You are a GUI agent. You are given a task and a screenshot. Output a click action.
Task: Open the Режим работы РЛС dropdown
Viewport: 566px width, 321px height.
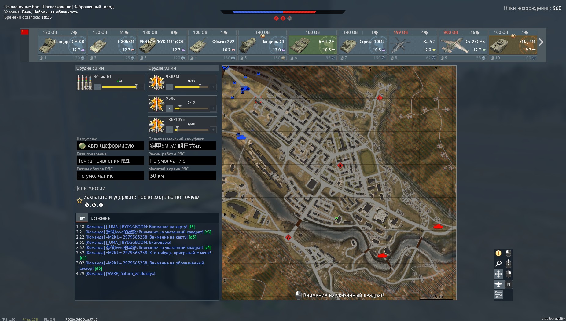point(182,161)
